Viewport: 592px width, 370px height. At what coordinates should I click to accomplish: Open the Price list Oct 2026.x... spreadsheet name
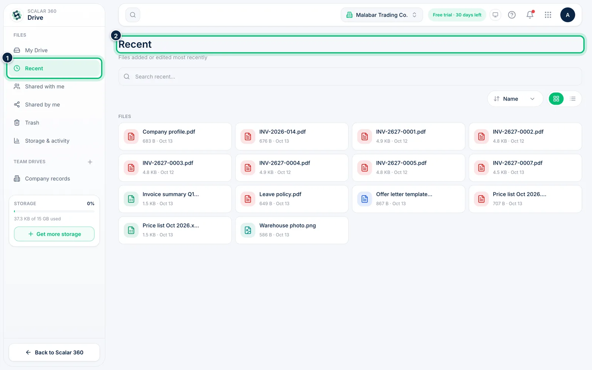(171, 226)
